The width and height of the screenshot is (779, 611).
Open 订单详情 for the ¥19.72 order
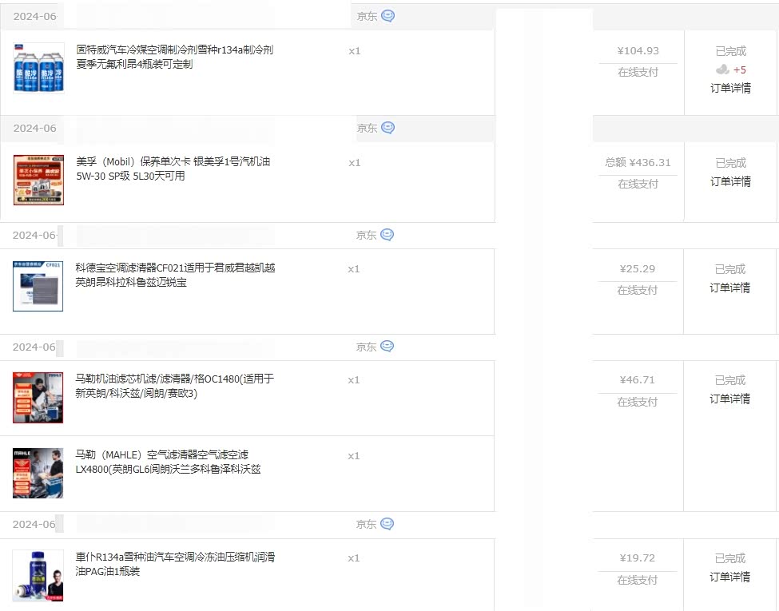[x=729, y=577]
